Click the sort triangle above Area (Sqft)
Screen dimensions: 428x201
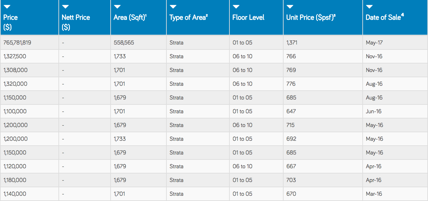117,7
